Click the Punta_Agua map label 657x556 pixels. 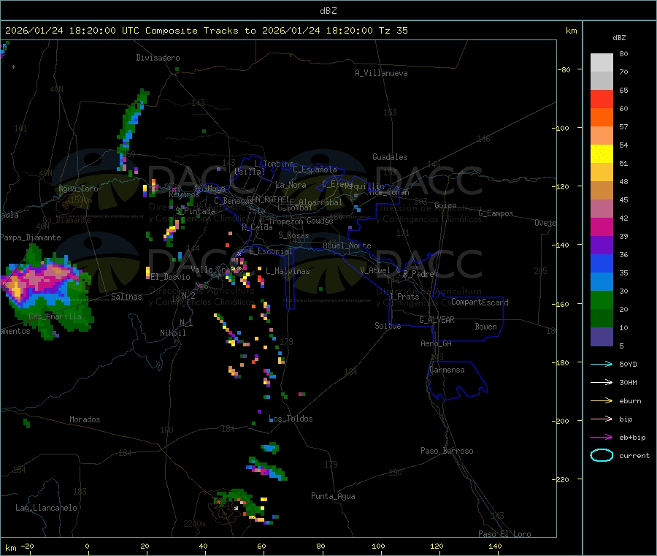click(x=333, y=496)
